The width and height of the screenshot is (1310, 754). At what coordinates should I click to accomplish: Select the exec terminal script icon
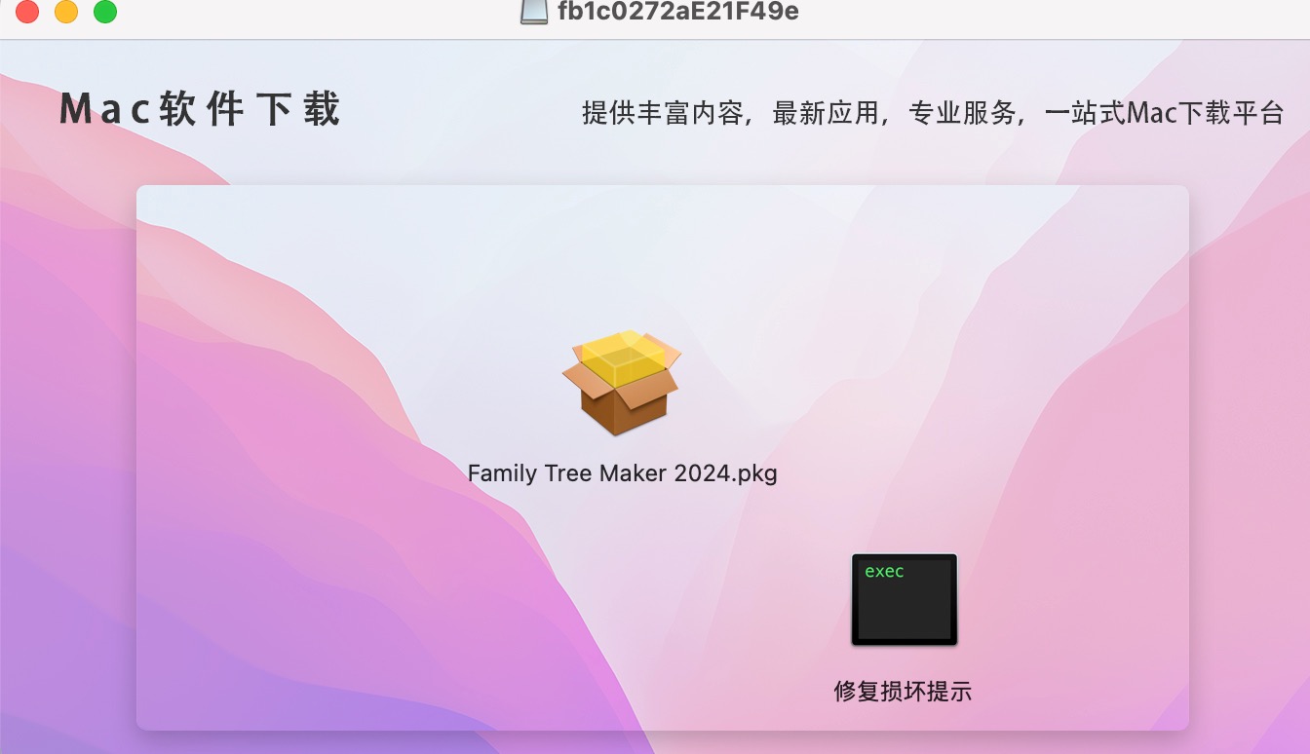coord(905,599)
